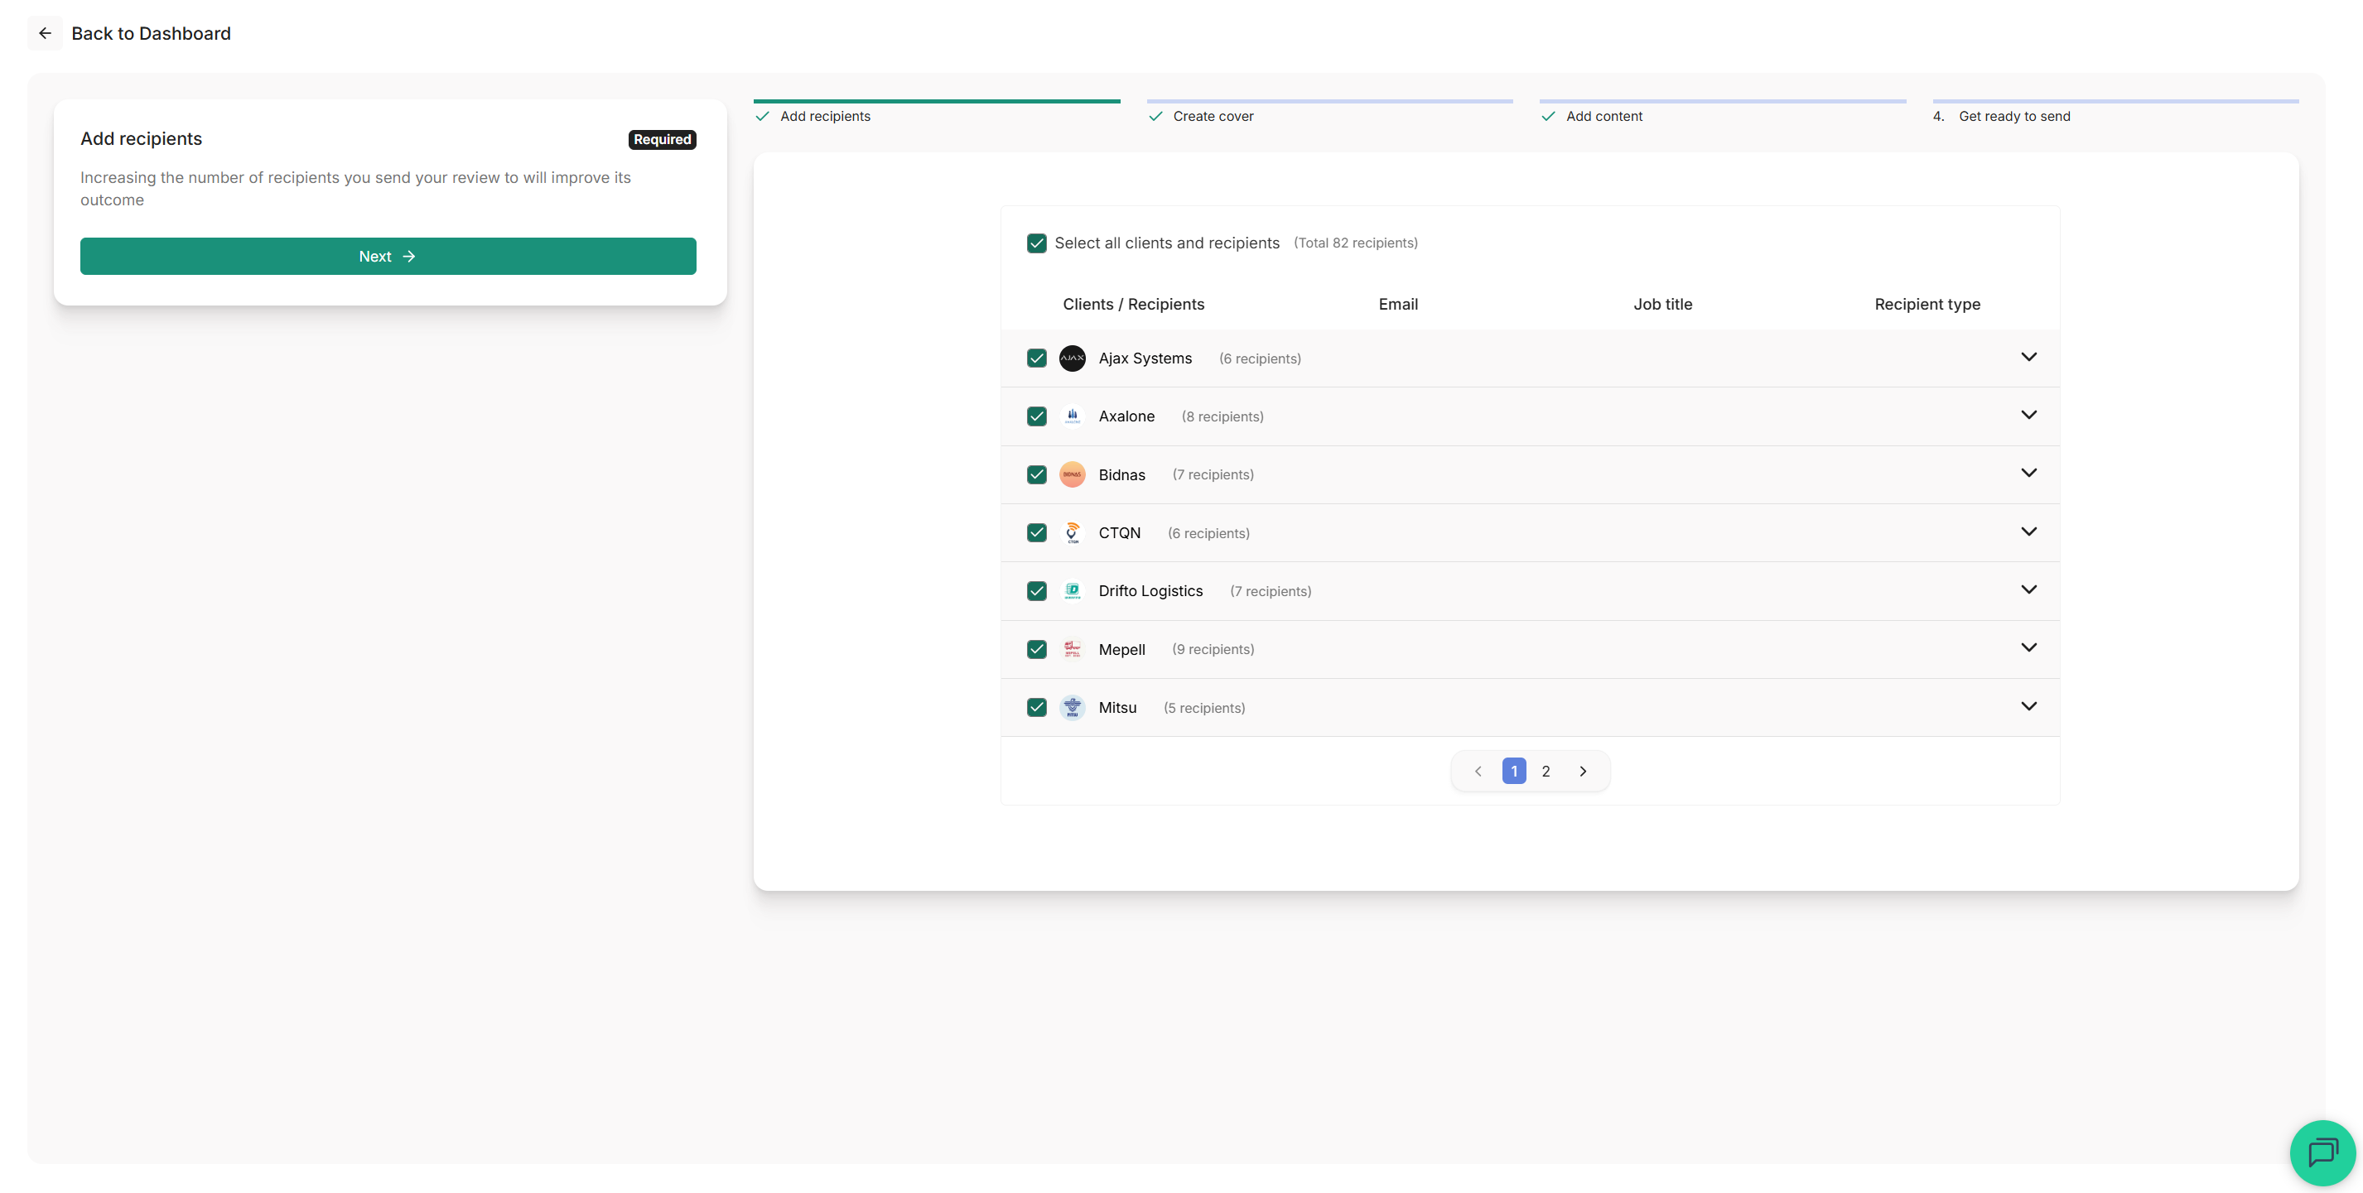The image size is (2363, 1193).
Task: Expand the Mitsu recipients chevron
Action: pyautogui.click(x=2028, y=706)
